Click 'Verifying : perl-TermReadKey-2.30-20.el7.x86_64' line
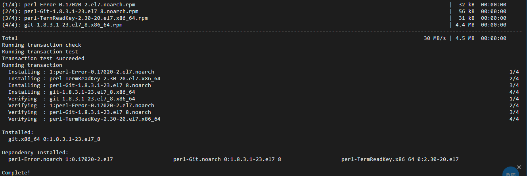Image resolution: width=527 pixels, height=176 pixels. coord(84,119)
